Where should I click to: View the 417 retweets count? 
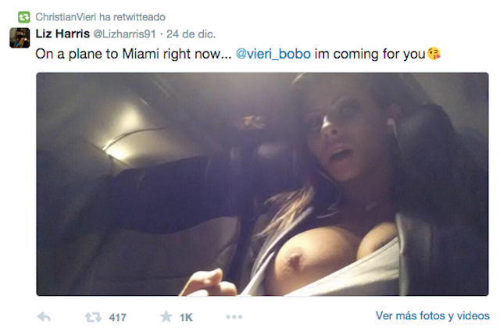coord(118,318)
